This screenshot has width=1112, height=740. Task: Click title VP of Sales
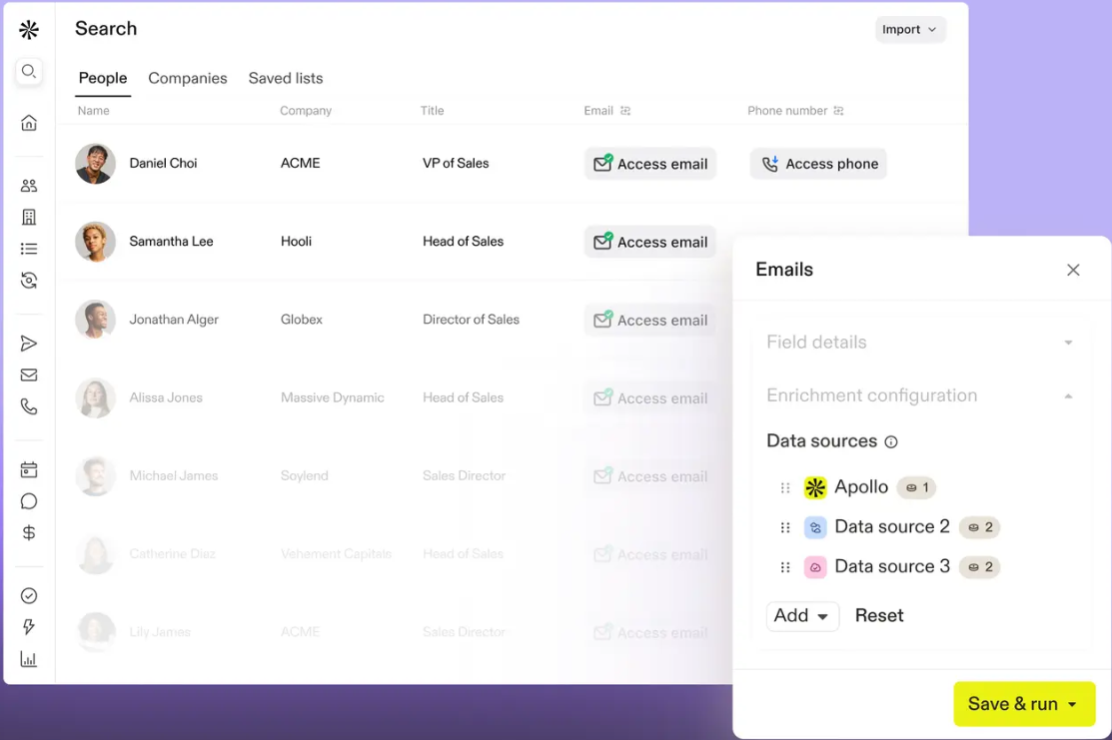click(x=456, y=163)
